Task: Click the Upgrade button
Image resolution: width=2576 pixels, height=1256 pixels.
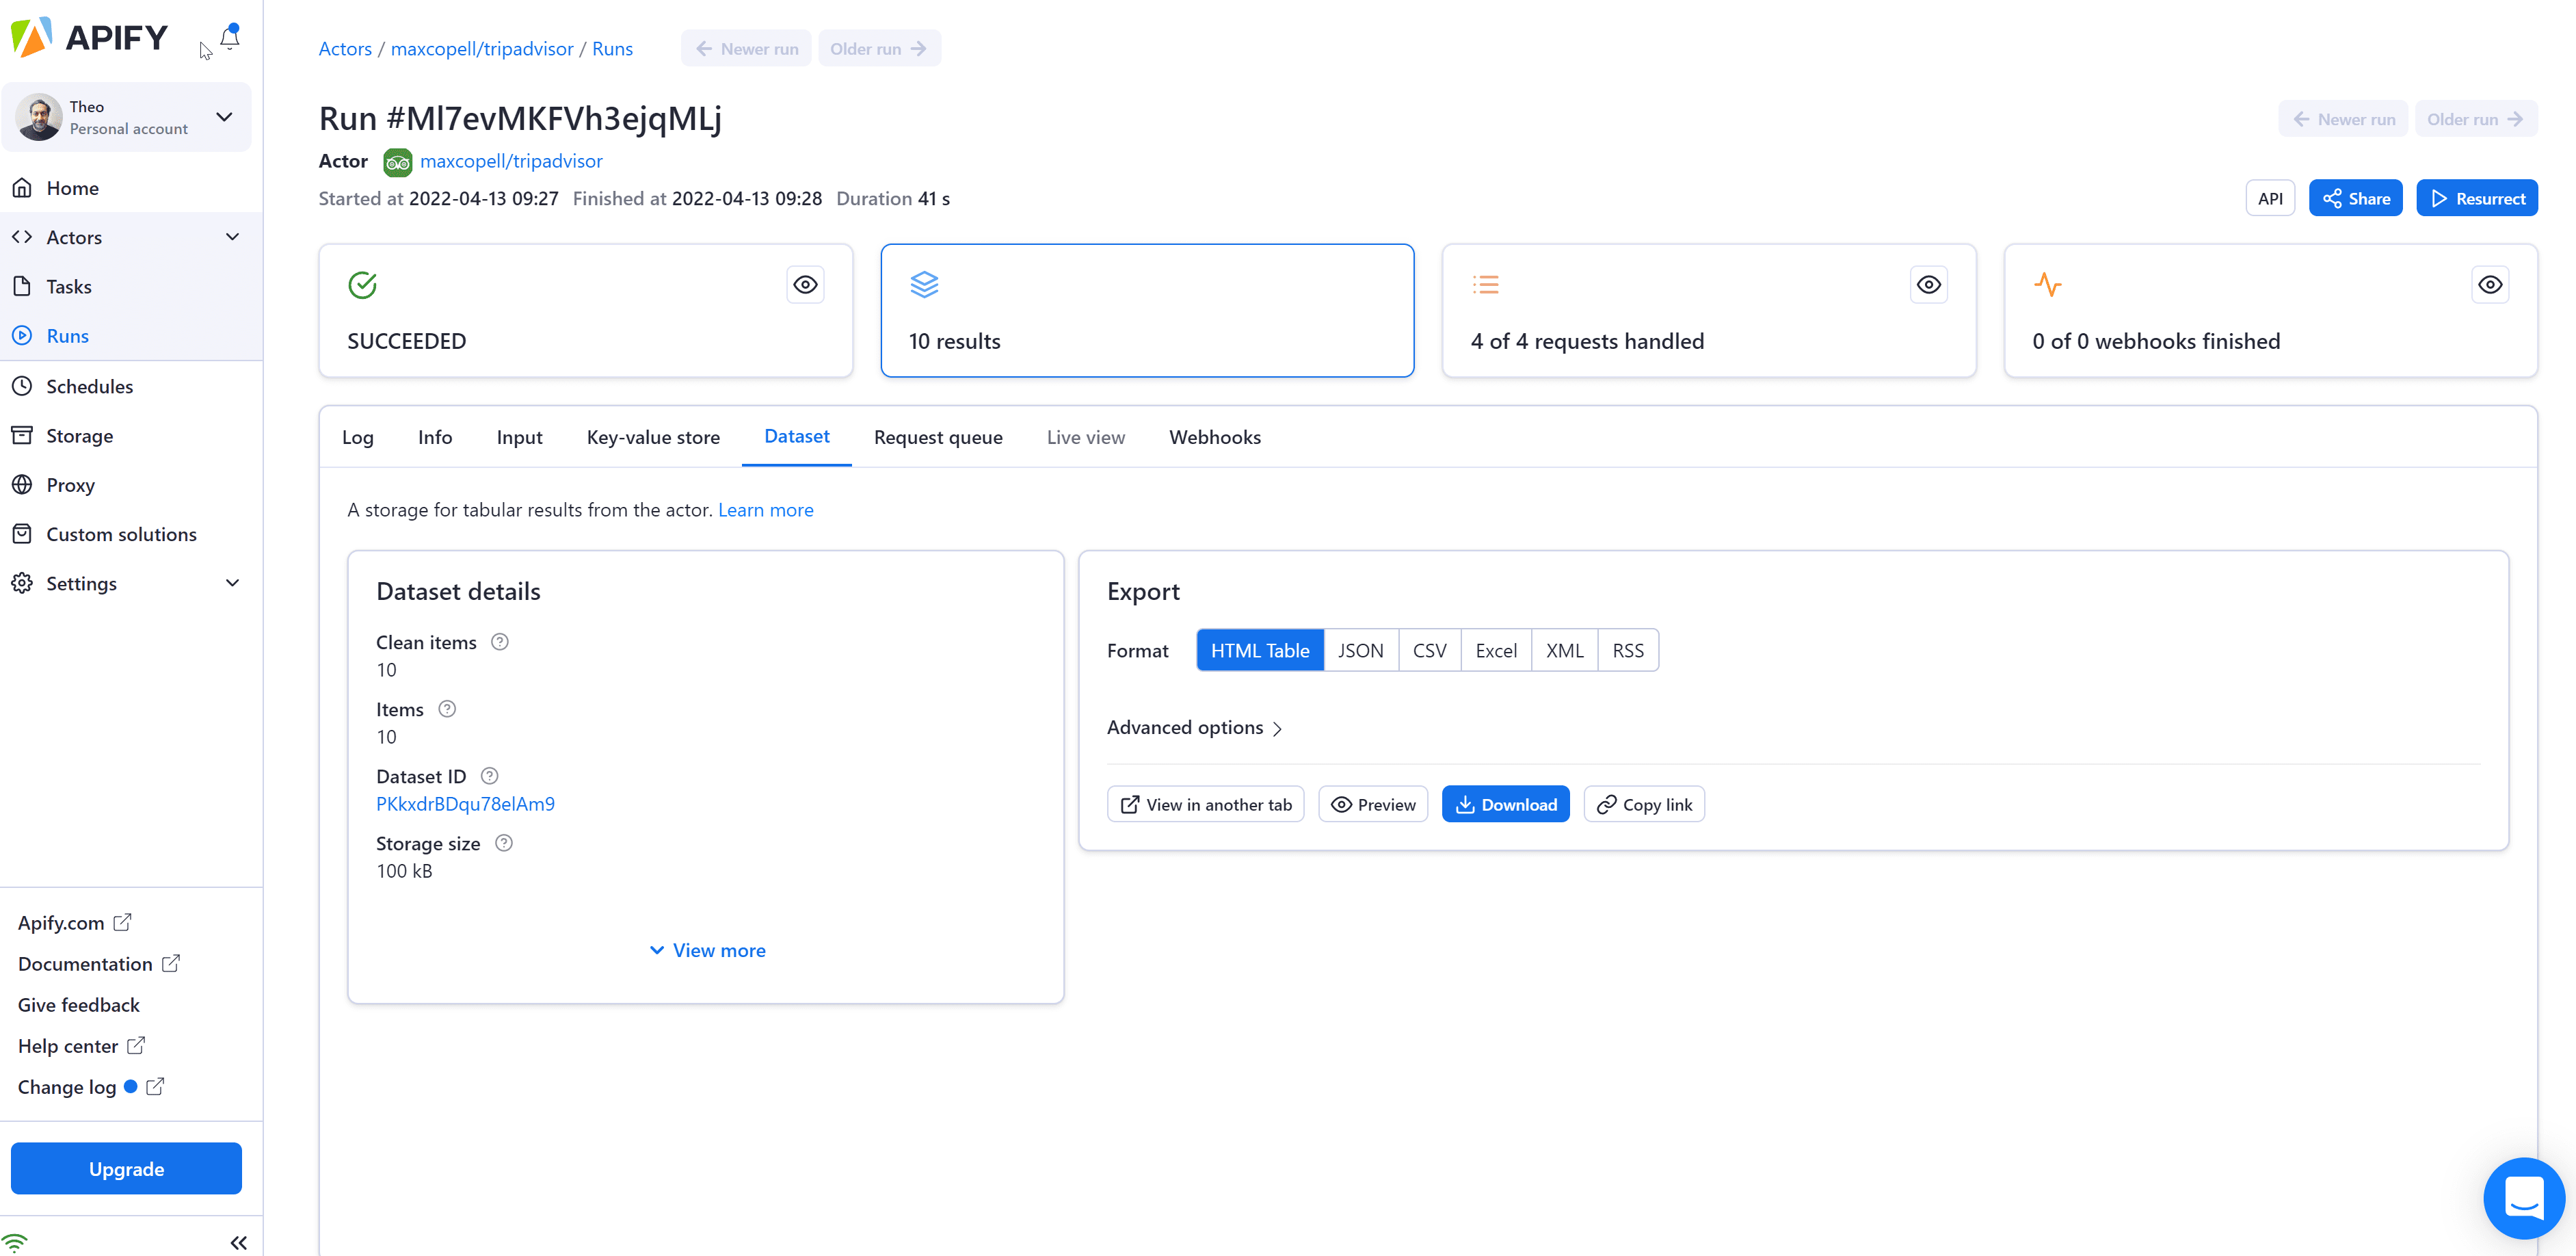Action: (x=126, y=1168)
